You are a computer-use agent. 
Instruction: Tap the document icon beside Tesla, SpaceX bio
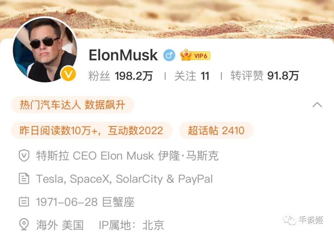point(24,178)
